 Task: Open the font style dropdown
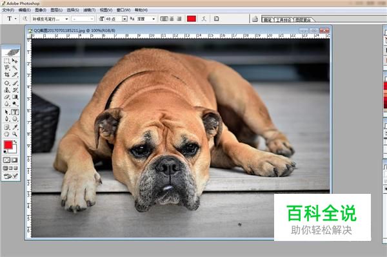coord(92,19)
